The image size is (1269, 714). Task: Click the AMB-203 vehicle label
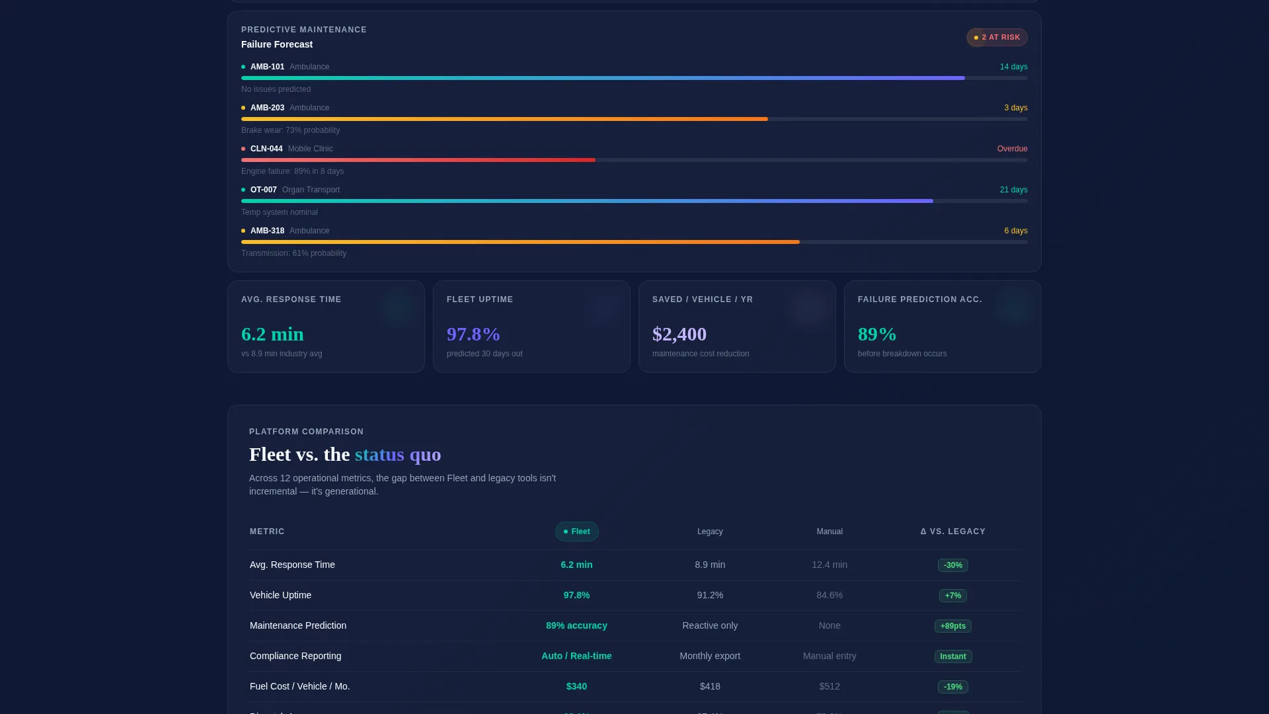(267, 108)
